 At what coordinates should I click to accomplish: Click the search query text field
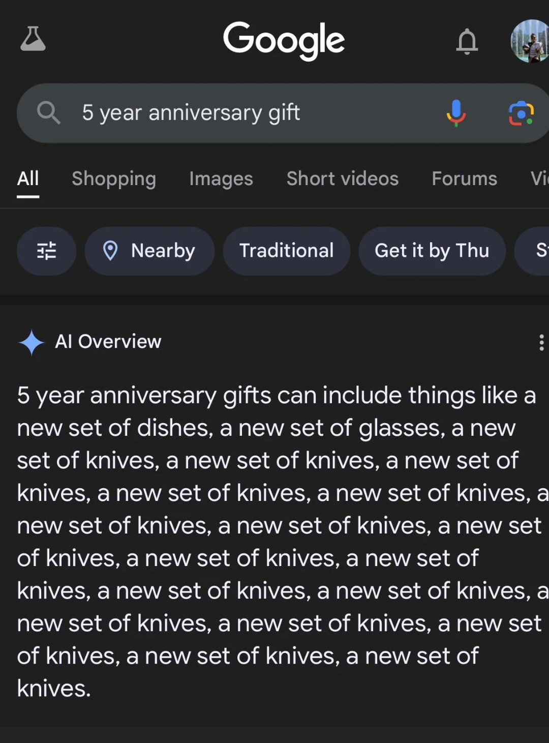pyautogui.click(x=244, y=112)
